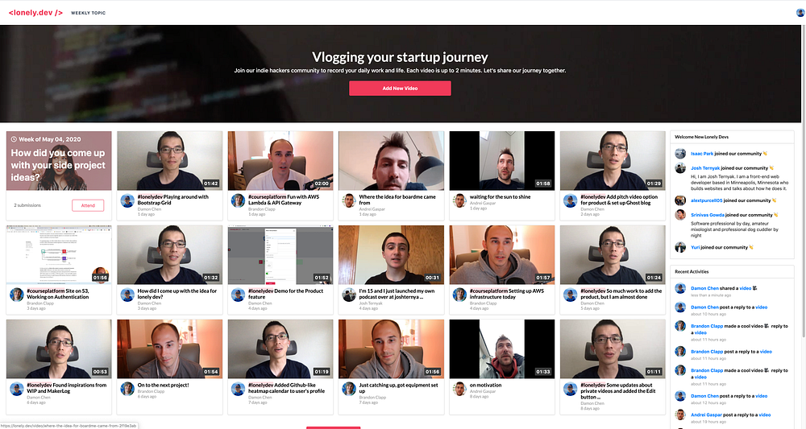Click the page's vertical scrollbar
The width and height of the screenshot is (806, 429).
(804, 179)
